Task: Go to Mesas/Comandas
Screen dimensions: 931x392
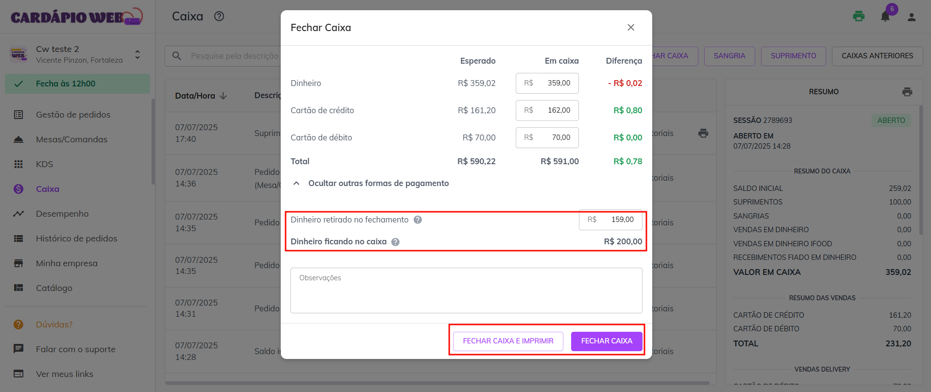Action: click(71, 139)
